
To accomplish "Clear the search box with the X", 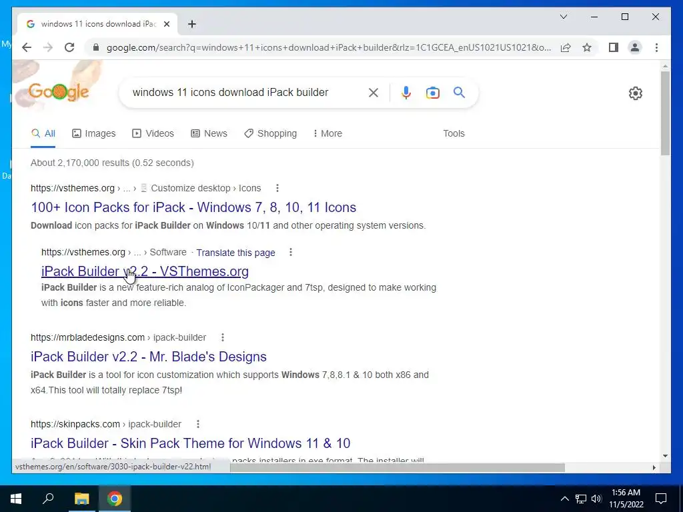I will click(x=374, y=92).
